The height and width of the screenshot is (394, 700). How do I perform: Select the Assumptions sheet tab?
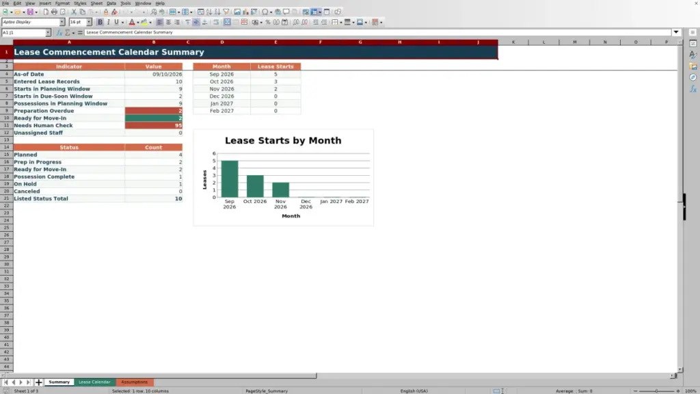point(135,382)
